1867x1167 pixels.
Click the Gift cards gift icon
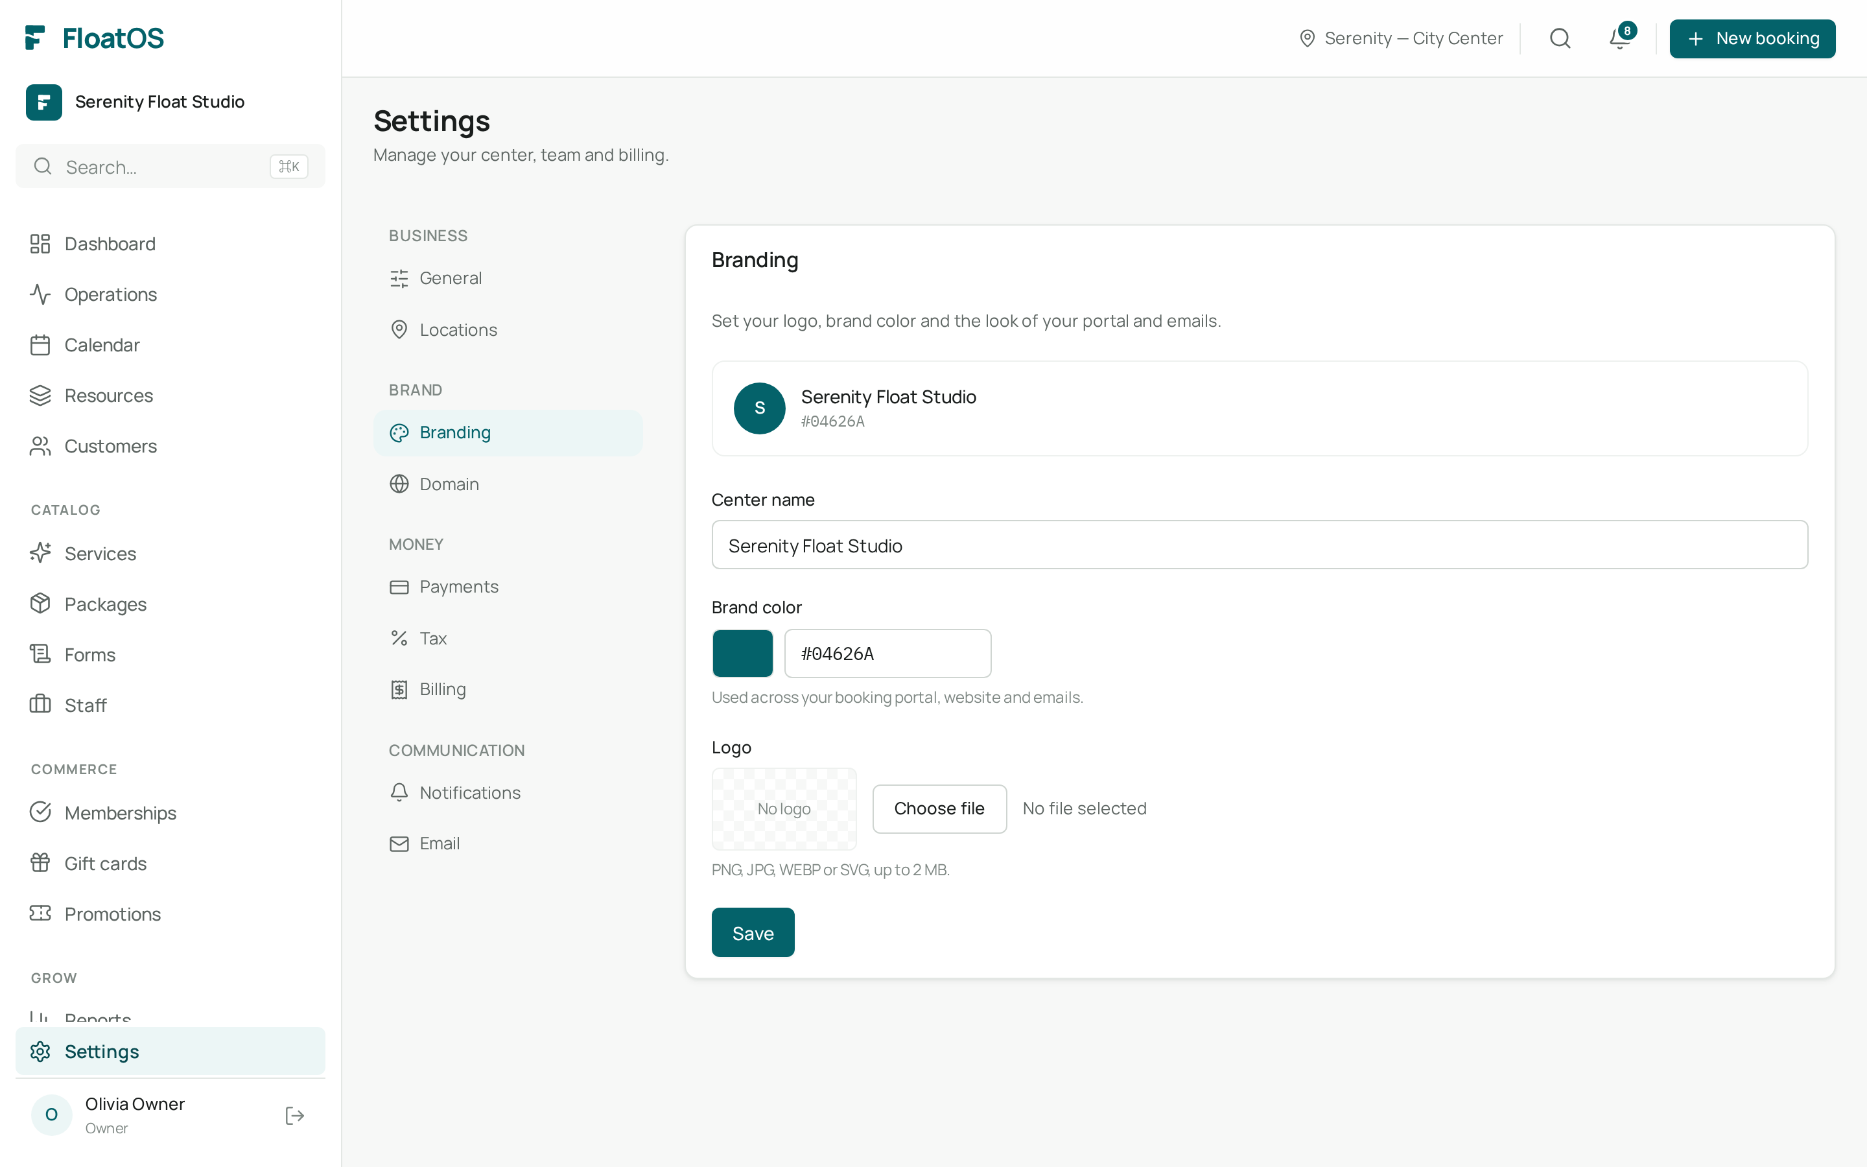click(40, 863)
